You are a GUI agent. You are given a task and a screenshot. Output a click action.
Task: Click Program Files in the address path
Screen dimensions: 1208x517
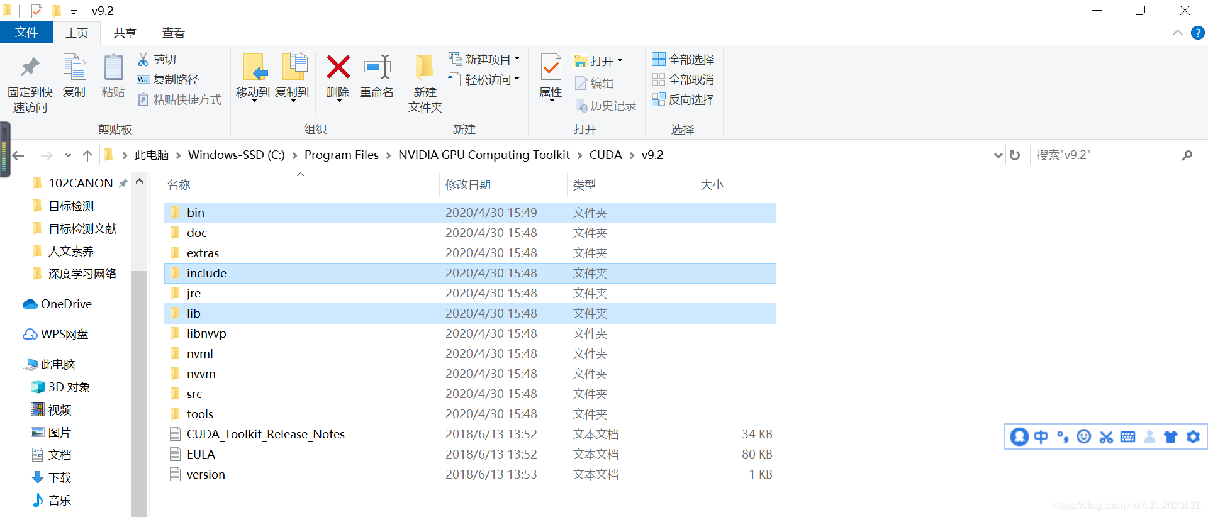click(342, 155)
